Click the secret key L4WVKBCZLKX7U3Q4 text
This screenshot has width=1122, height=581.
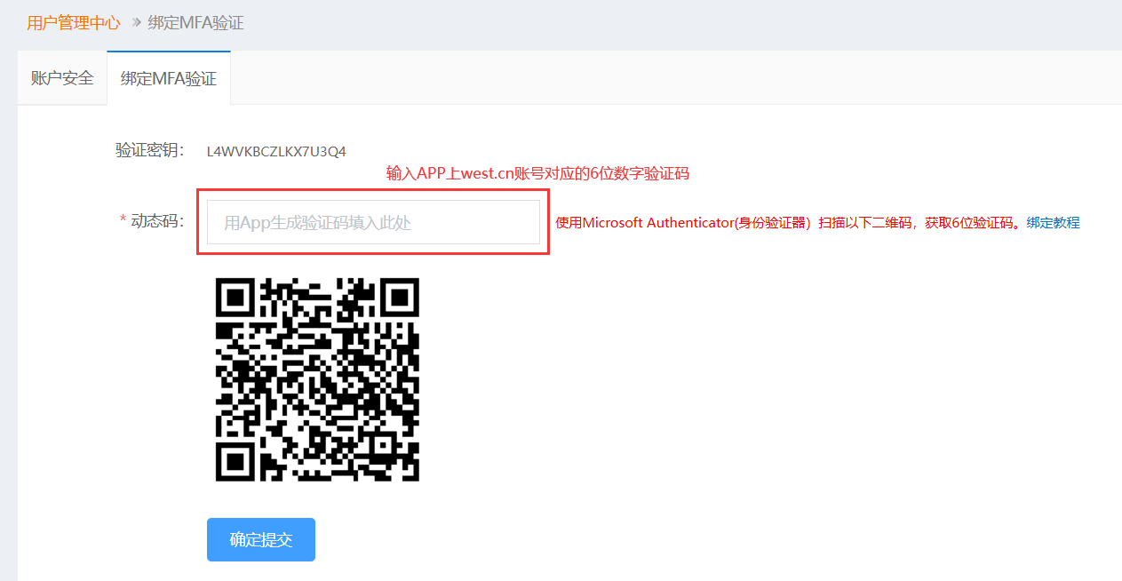coord(276,151)
